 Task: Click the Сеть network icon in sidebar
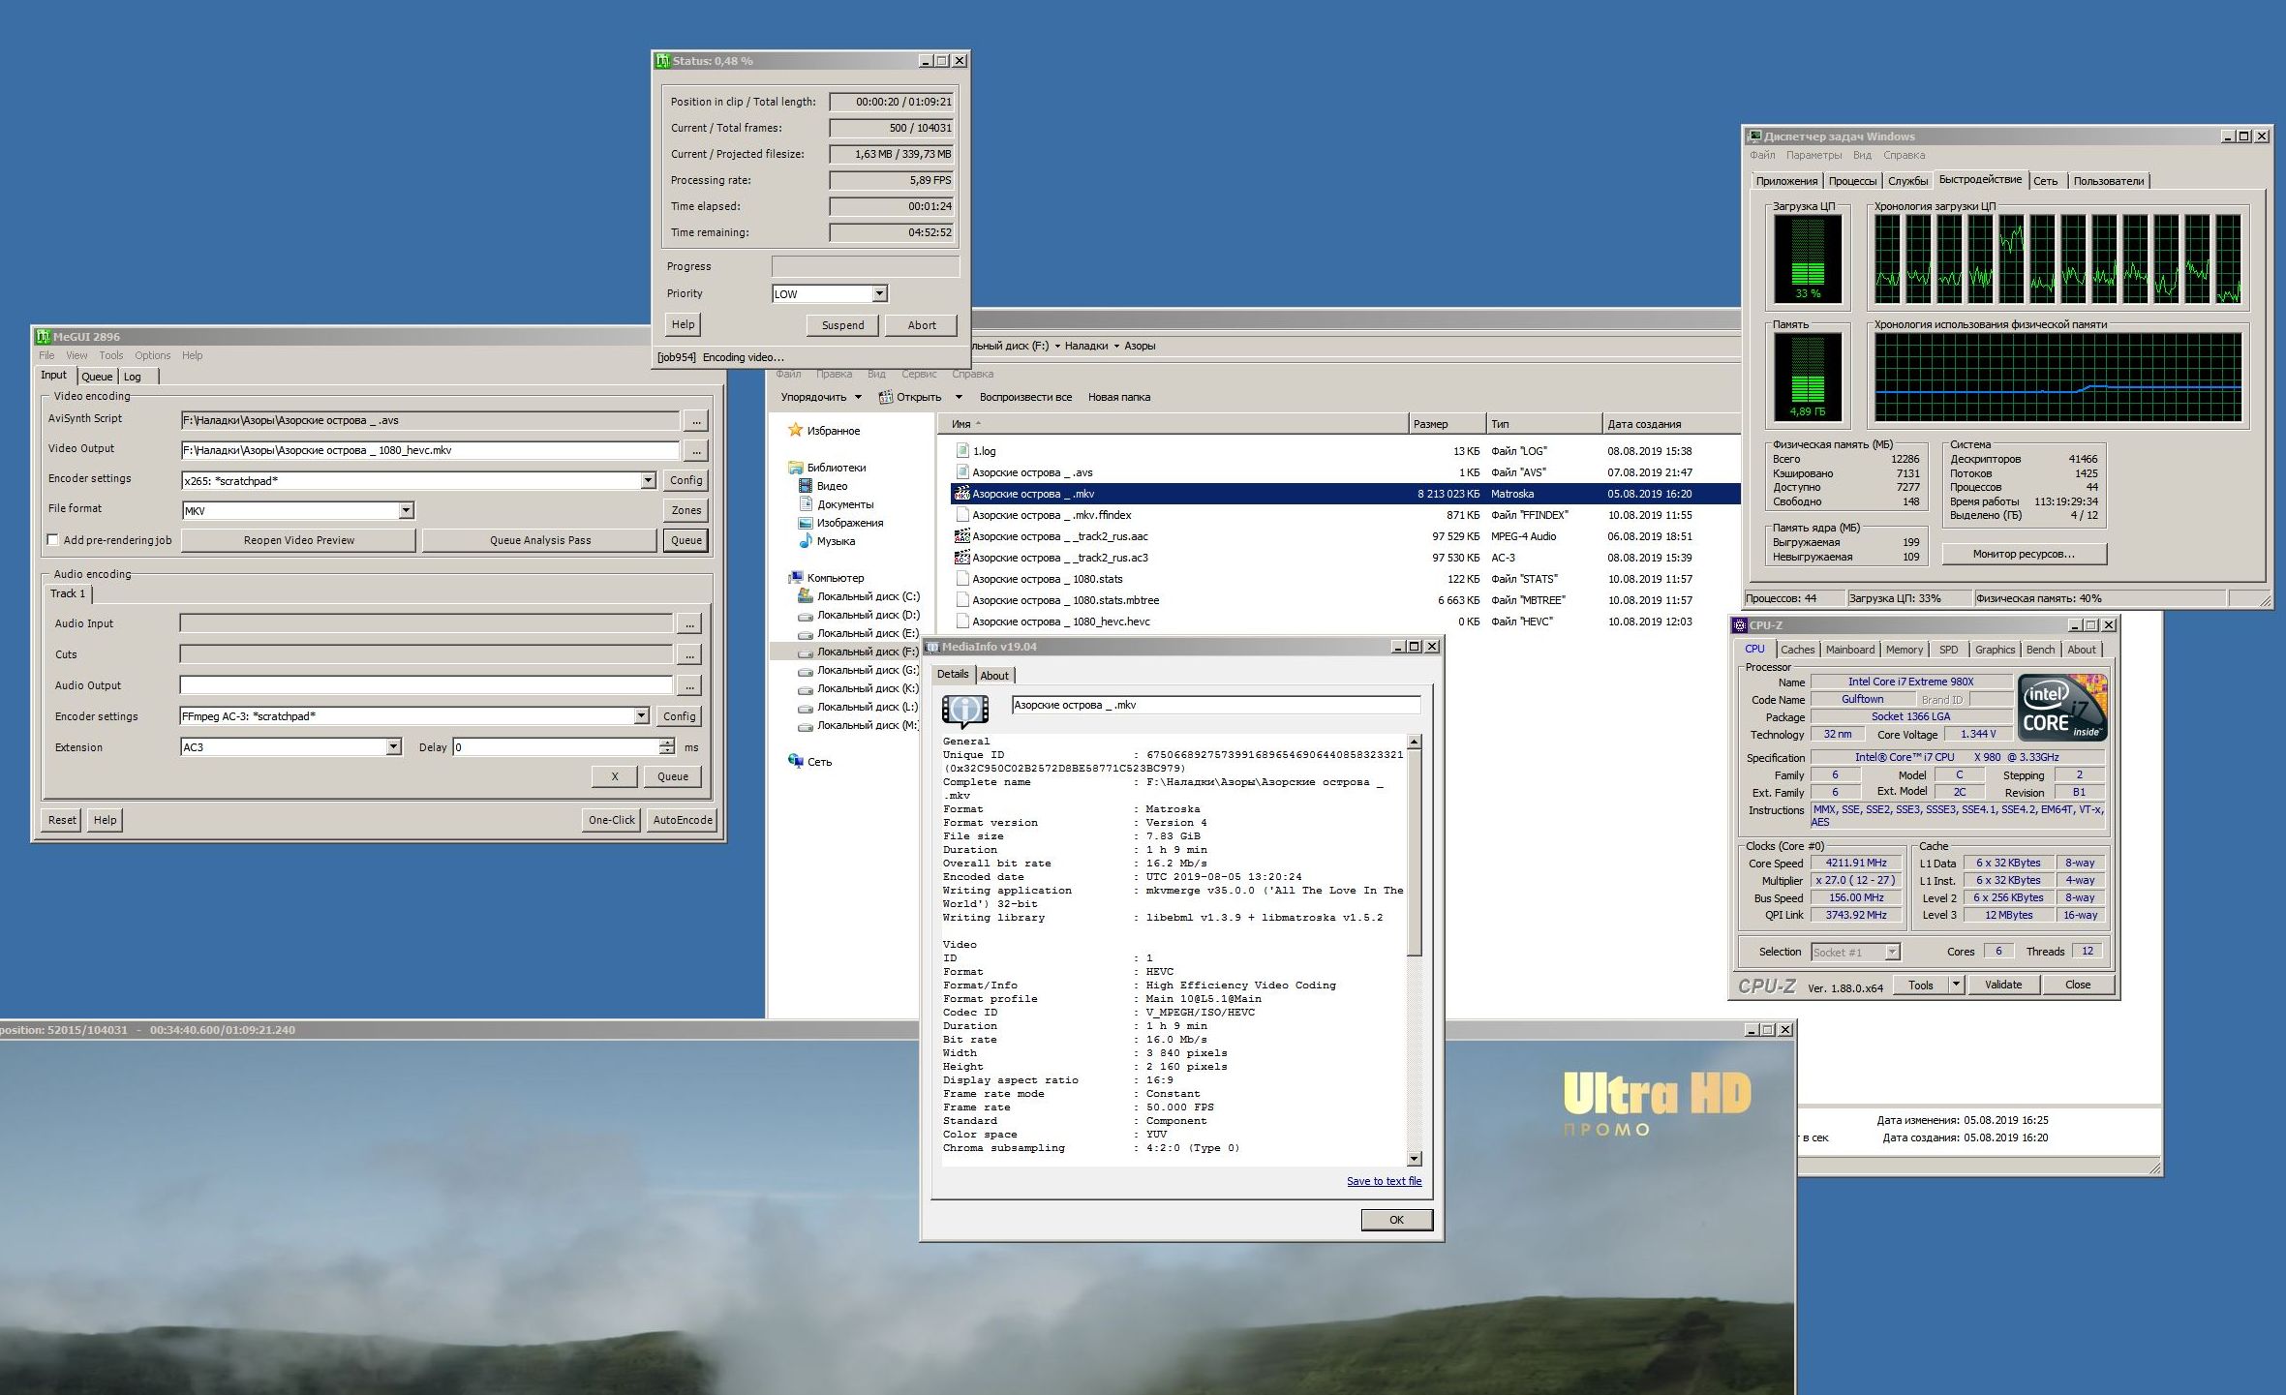click(796, 761)
